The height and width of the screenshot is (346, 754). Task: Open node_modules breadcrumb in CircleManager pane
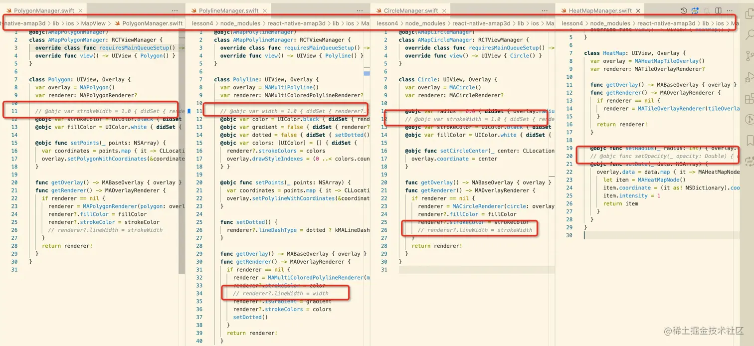click(x=425, y=23)
